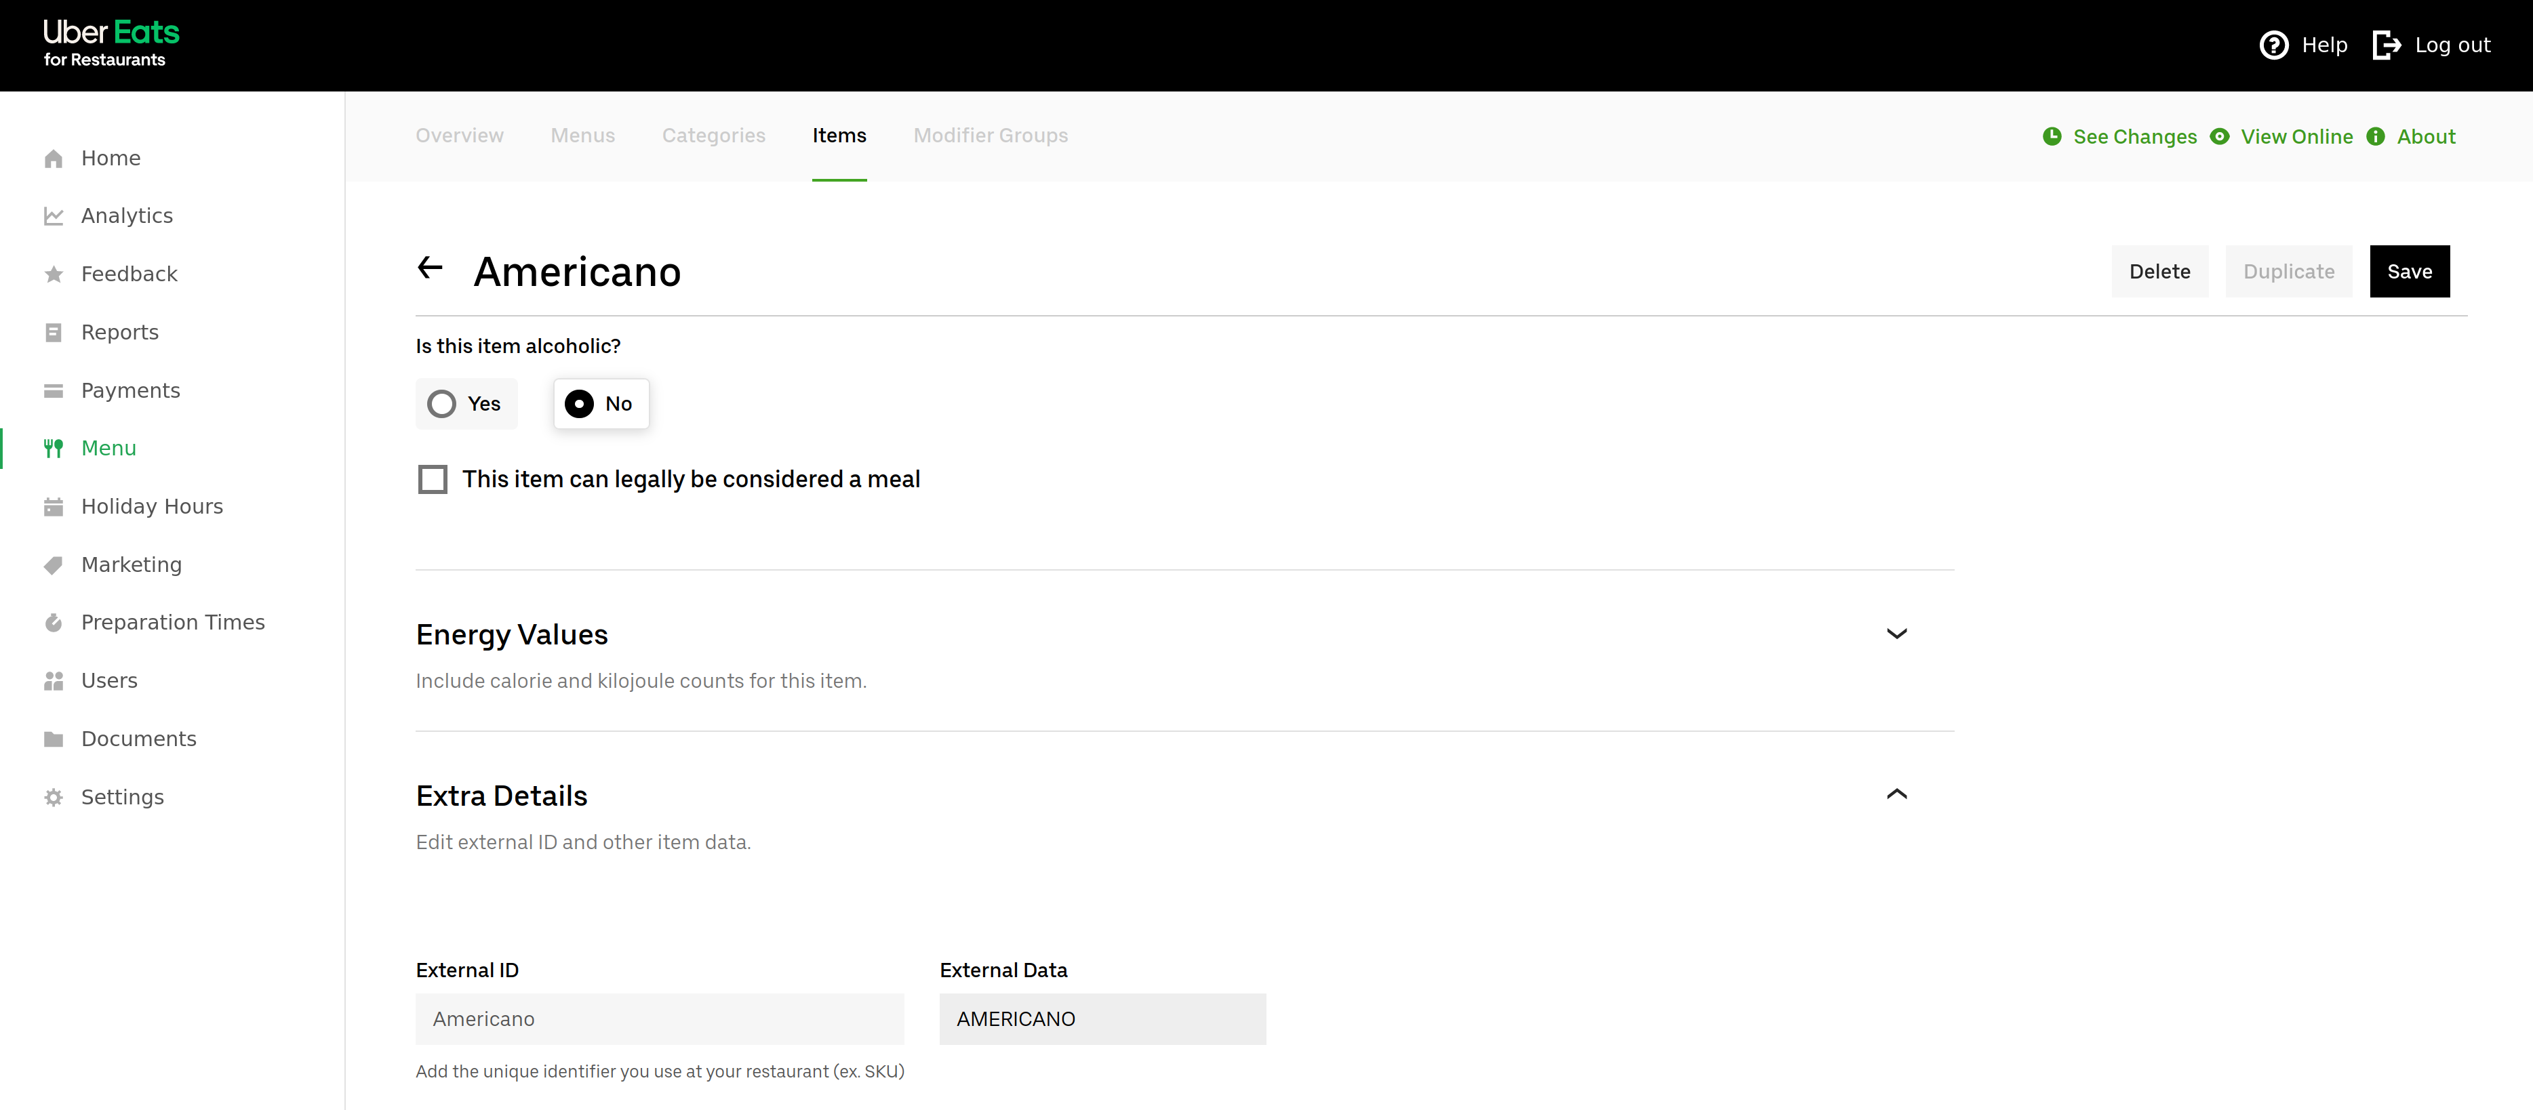Open the See Changes link
This screenshot has height=1110, width=2533.
(x=2135, y=137)
